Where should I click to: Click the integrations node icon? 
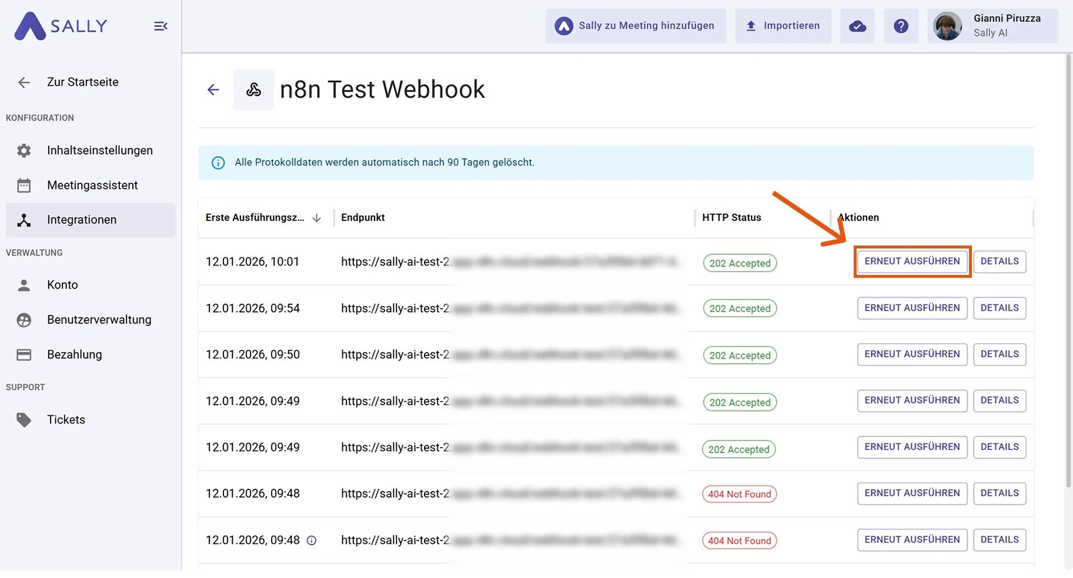pos(24,220)
